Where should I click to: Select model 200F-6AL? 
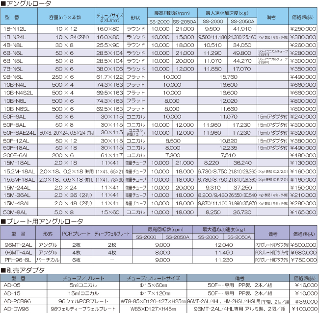pos(16,155)
